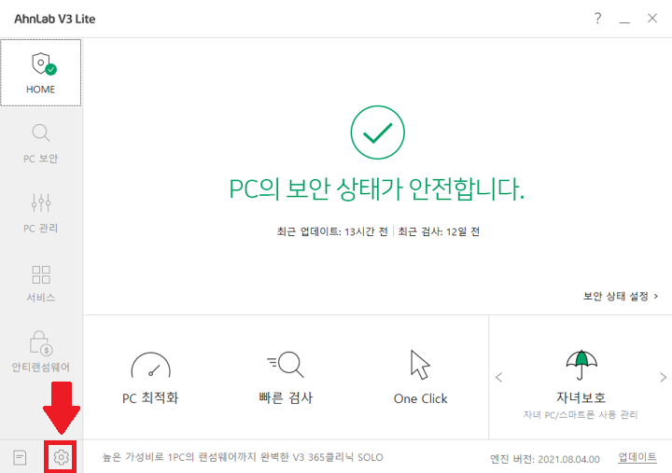Click the green security status checkmark
The width and height of the screenshot is (672, 473).
tap(377, 132)
